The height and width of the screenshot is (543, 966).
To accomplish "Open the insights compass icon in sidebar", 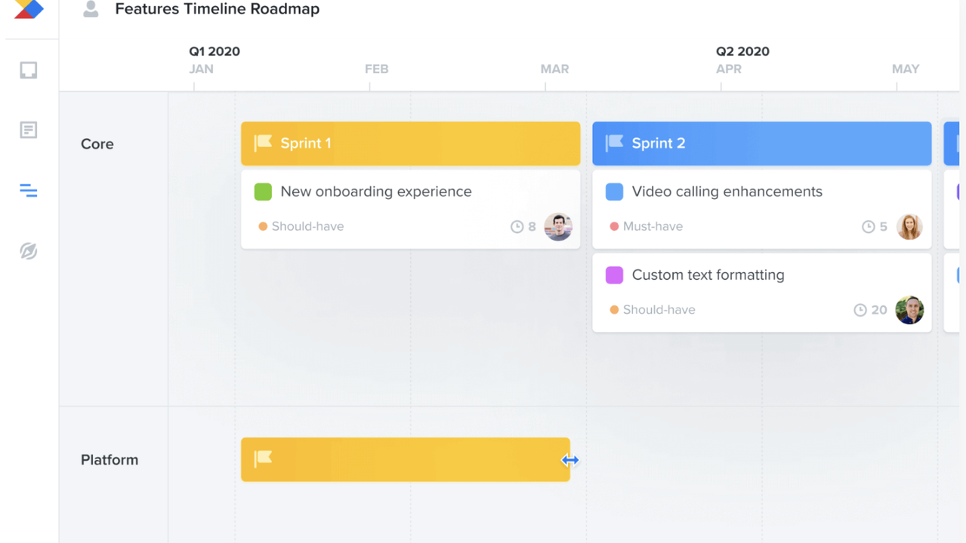I will pyautogui.click(x=28, y=251).
